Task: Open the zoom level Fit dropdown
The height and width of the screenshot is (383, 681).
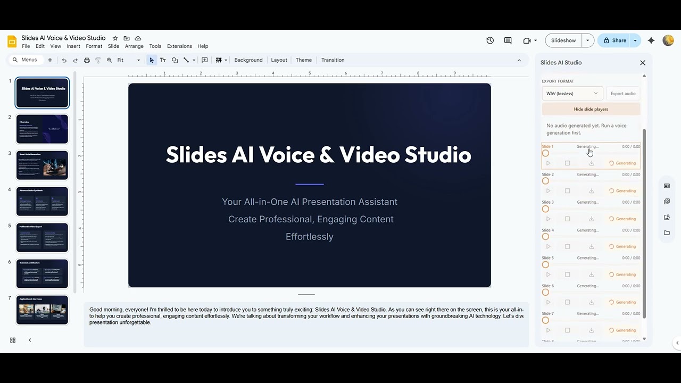Action: click(129, 60)
